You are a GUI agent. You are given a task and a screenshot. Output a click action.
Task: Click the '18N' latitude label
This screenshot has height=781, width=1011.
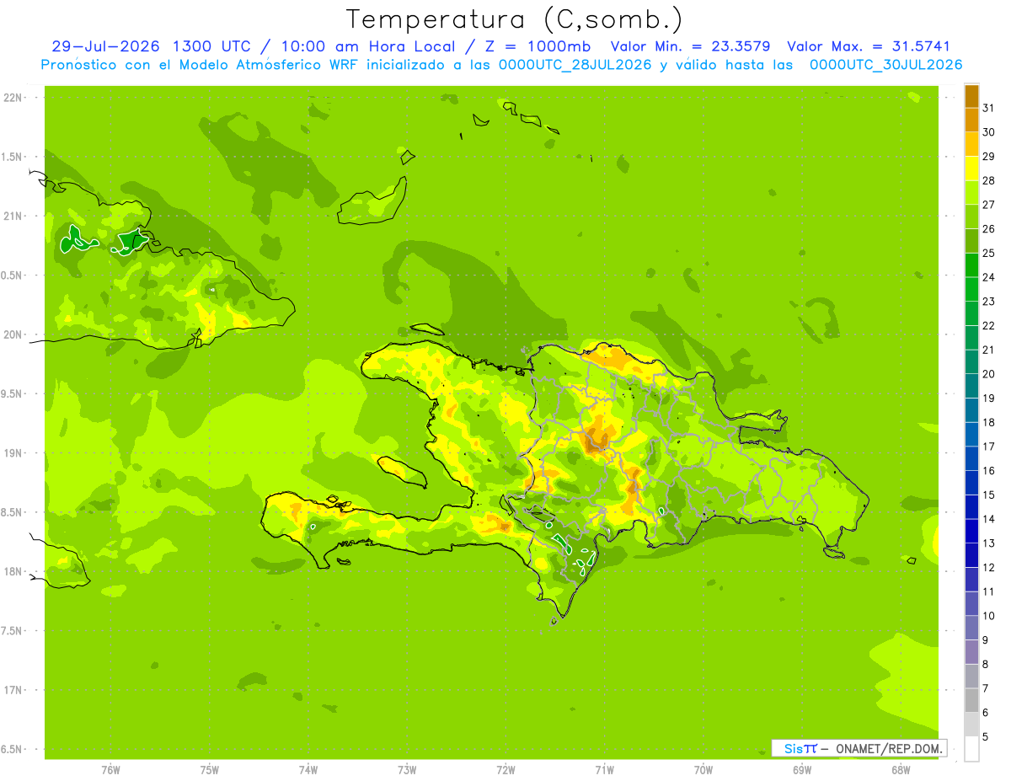[x=13, y=571]
